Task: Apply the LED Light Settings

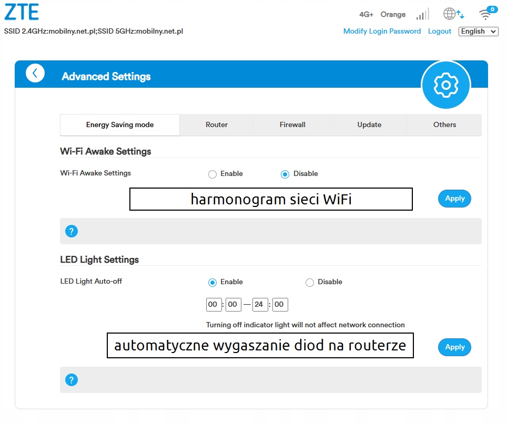Action: (454, 347)
